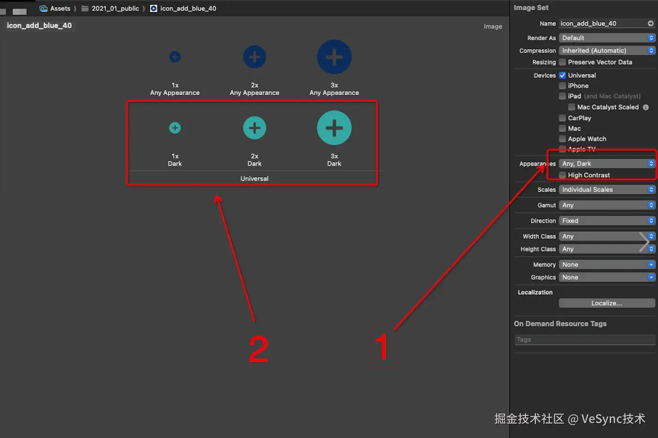Open the Graphics dropdown
The height and width of the screenshot is (438, 658).
(x=607, y=277)
